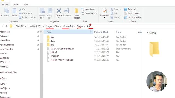Expand chevron after Server in address bar

tap(85, 26)
